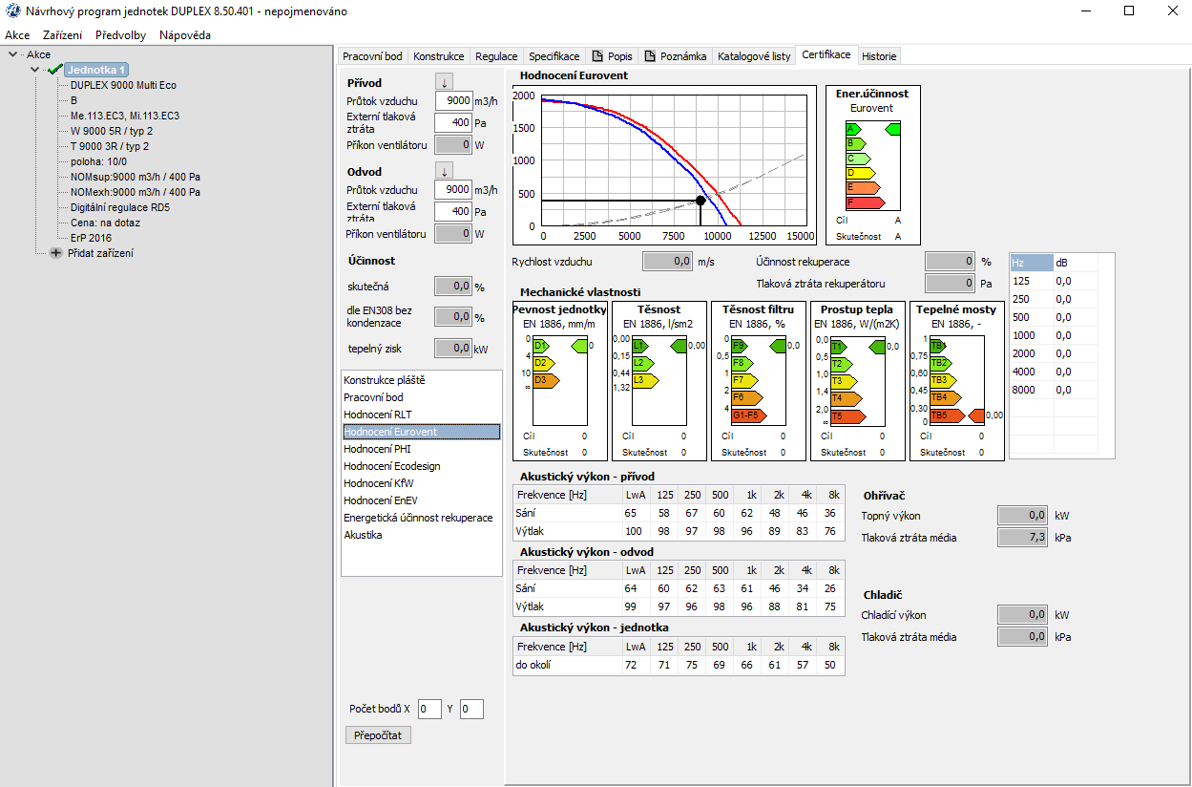Open the Akce menu
Screen dimensions: 1192x787
[x=17, y=35]
